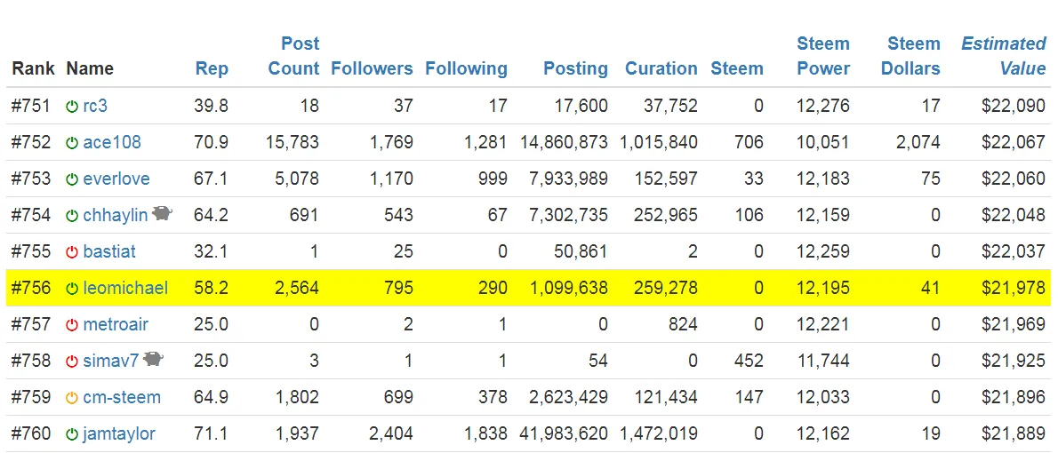Click the piggy bank icon next to chhaylin

[x=162, y=214]
